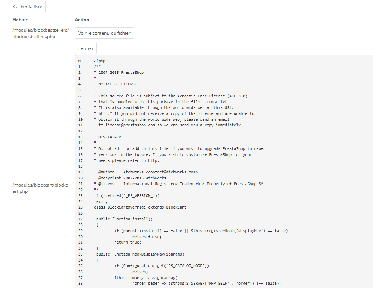Click the 'available through the world-wide-web' line

point(164,107)
